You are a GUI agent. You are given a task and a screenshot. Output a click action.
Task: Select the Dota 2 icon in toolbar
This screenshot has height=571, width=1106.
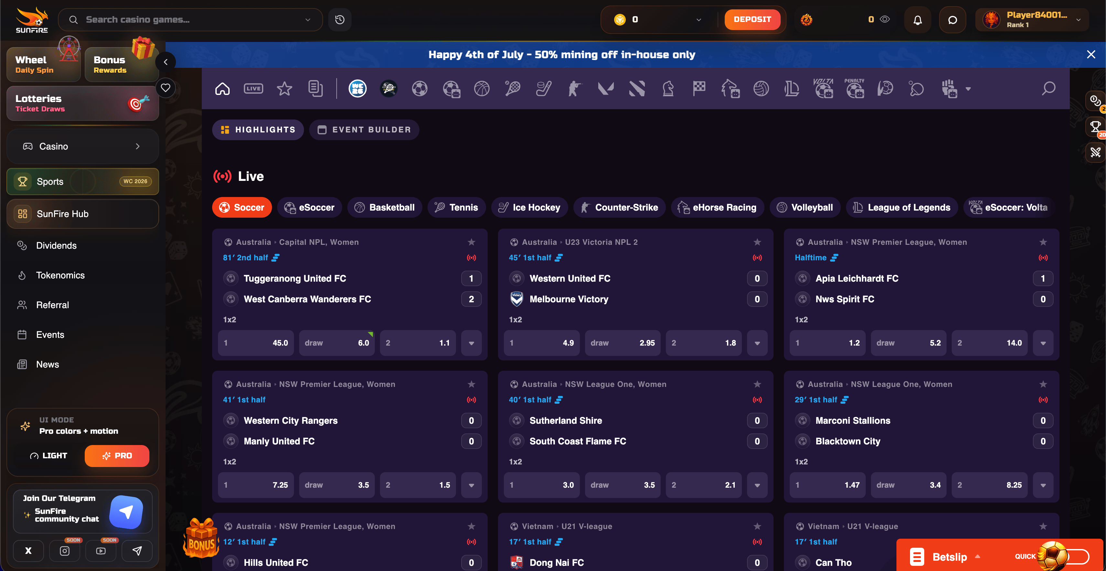pos(637,89)
